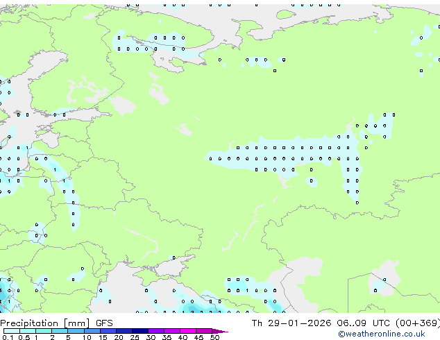Click the 45–50 mm legend color swatch
Image resolution: width=440 pixels, height=340 pixels.
coord(204,331)
